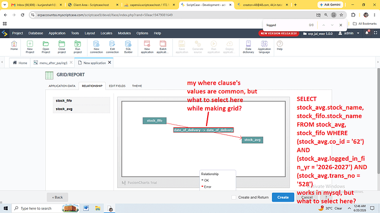Open the New Project tool
This screenshot has width=380, height=213.
30,47
